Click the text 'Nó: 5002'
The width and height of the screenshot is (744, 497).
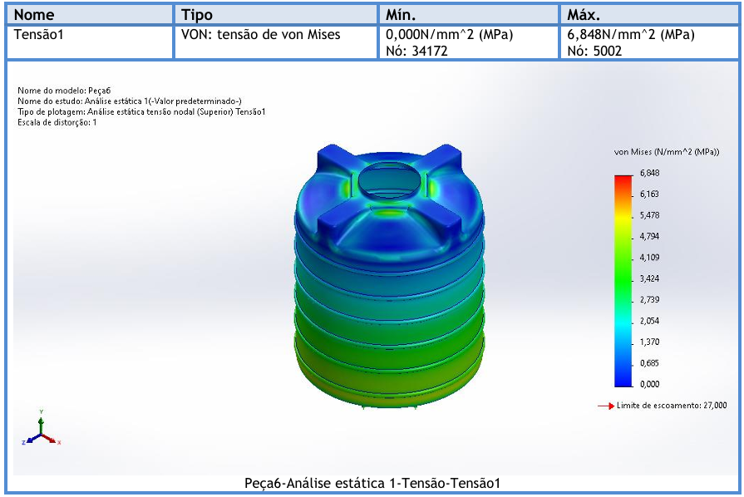coord(594,51)
